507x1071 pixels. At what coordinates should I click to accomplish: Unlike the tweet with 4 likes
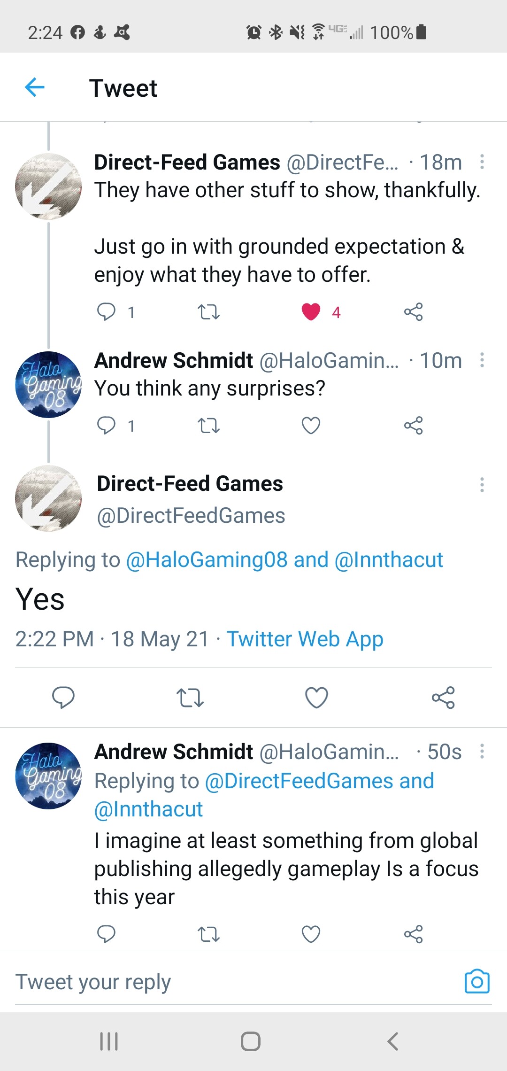[x=311, y=312]
